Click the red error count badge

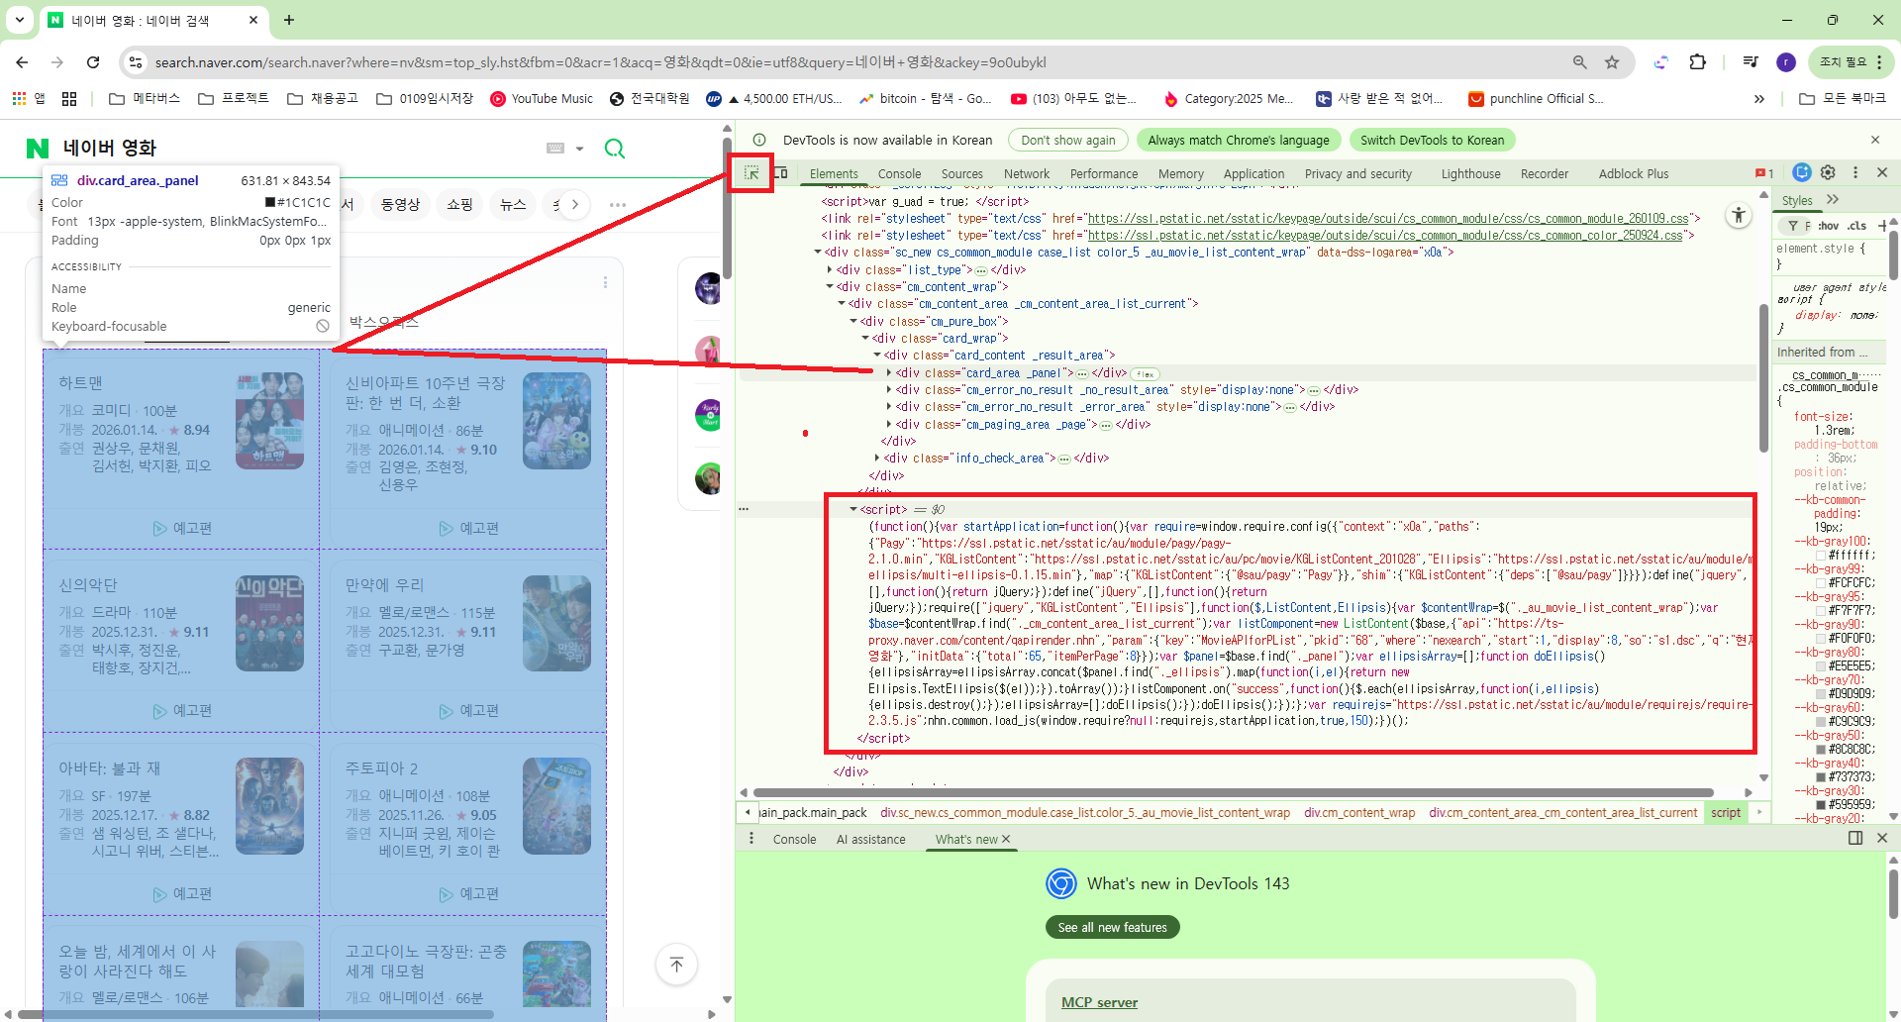[x=1764, y=173]
